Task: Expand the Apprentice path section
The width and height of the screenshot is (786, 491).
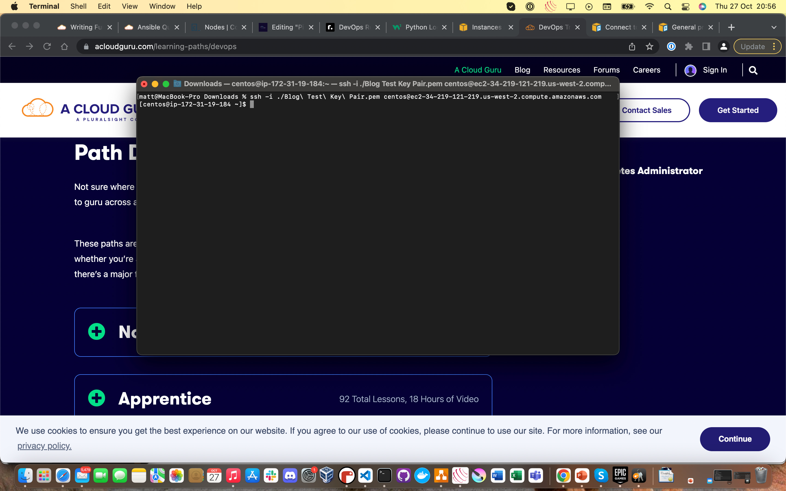Action: tap(96, 398)
